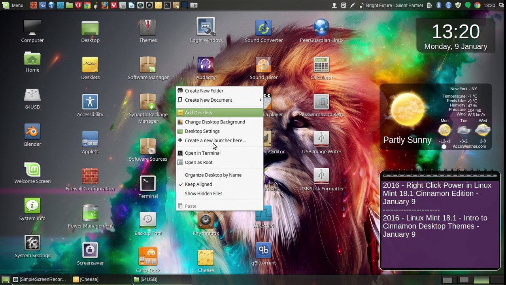Select Add Desklets menu entry
The width and height of the screenshot is (506, 285).
point(198,113)
